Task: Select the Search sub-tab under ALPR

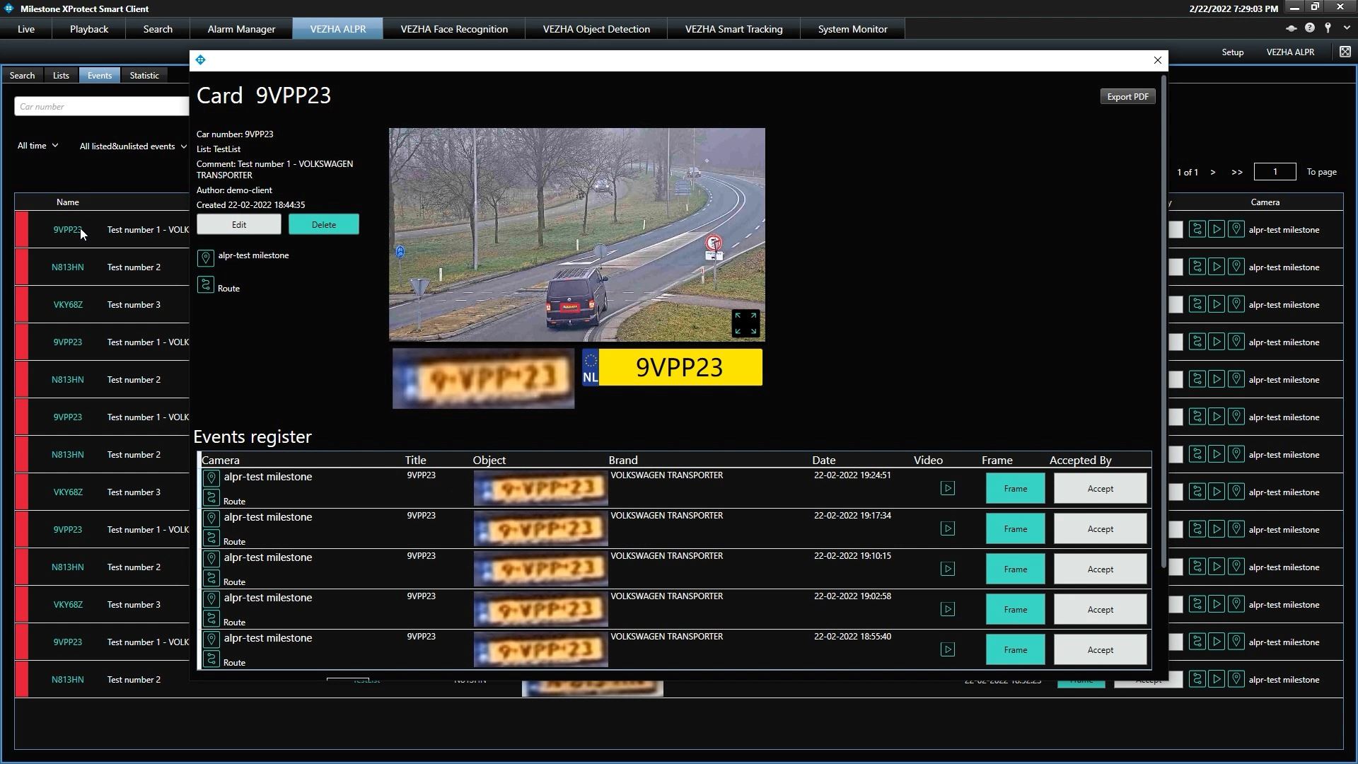Action: tap(22, 75)
